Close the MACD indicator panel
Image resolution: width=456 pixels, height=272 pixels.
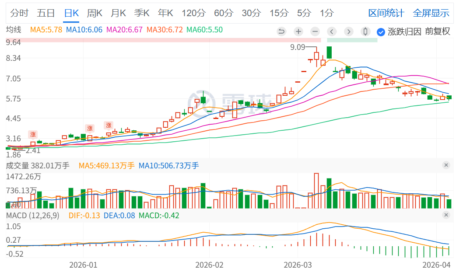(446, 215)
